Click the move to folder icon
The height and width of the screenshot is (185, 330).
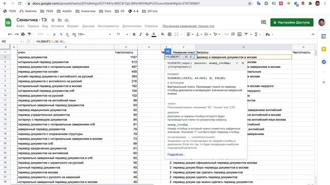coord(60,20)
